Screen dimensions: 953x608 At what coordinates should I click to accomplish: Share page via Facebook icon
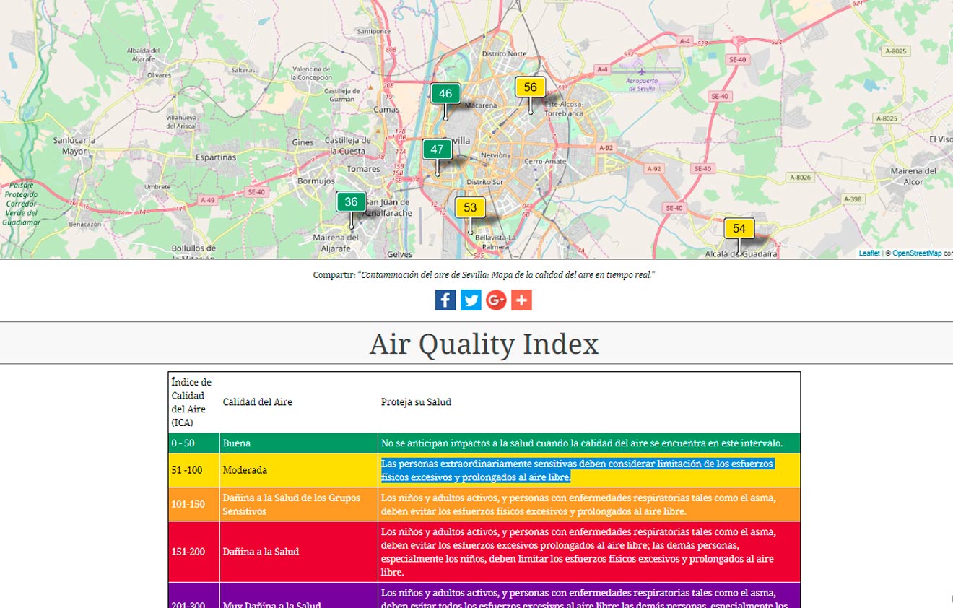[445, 300]
